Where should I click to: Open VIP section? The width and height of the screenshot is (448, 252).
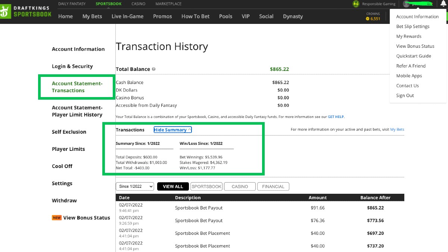tap(246, 16)
